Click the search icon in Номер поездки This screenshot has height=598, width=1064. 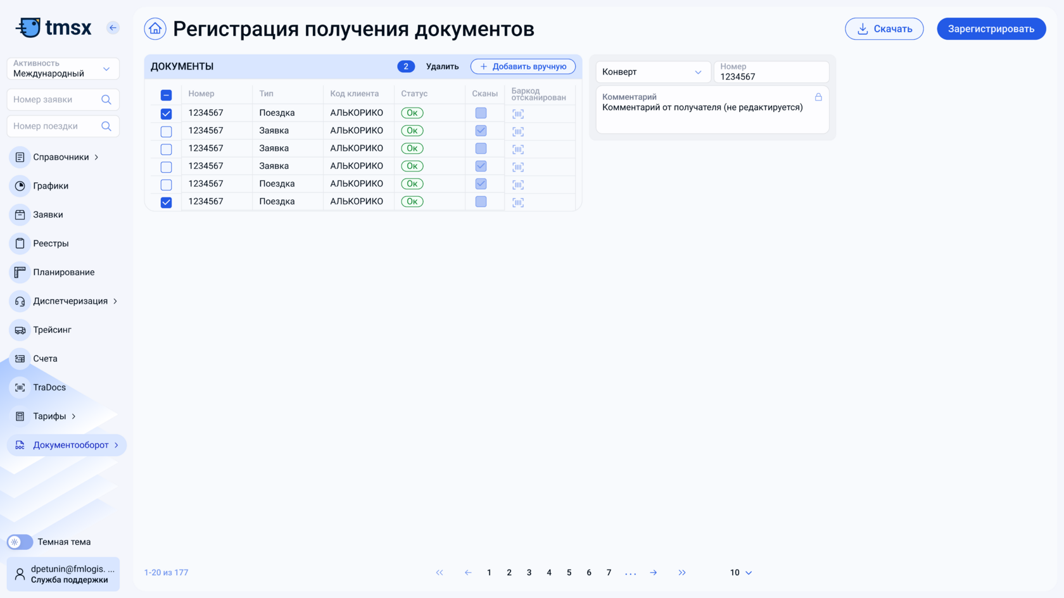(106, 126)
